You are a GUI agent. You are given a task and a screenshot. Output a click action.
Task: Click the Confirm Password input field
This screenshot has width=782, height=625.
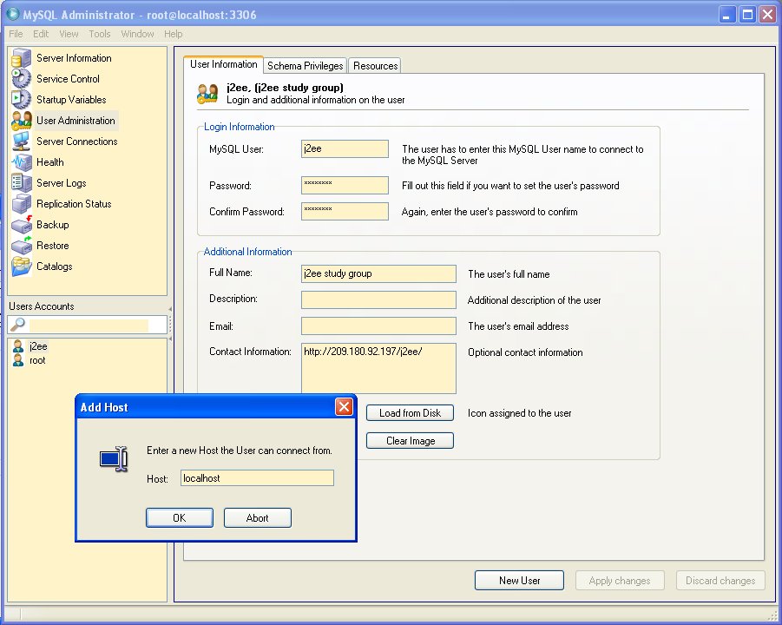(345, 211)
